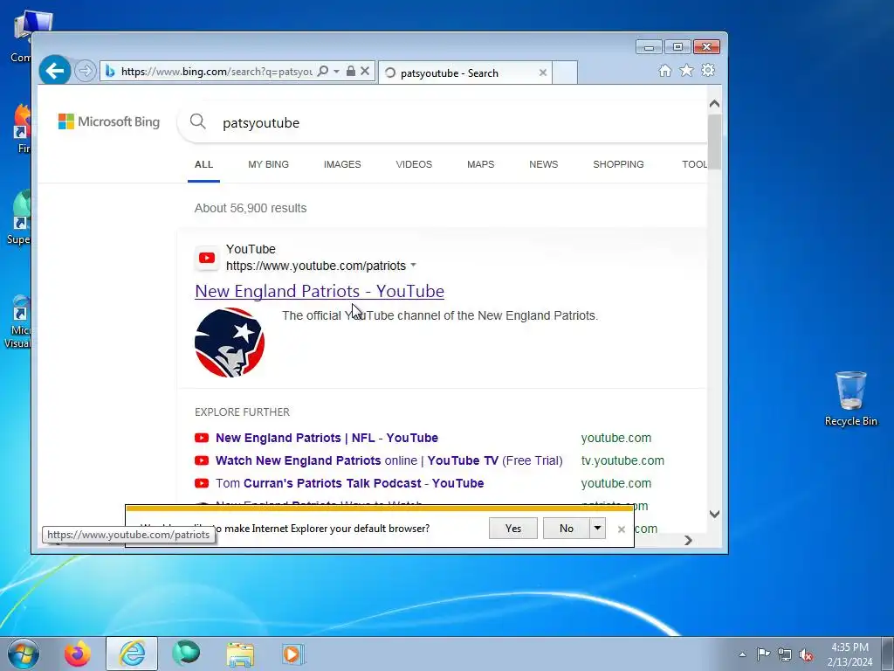
Task: Open New England Patriots - YouTube link
Action: pos(320,291)
